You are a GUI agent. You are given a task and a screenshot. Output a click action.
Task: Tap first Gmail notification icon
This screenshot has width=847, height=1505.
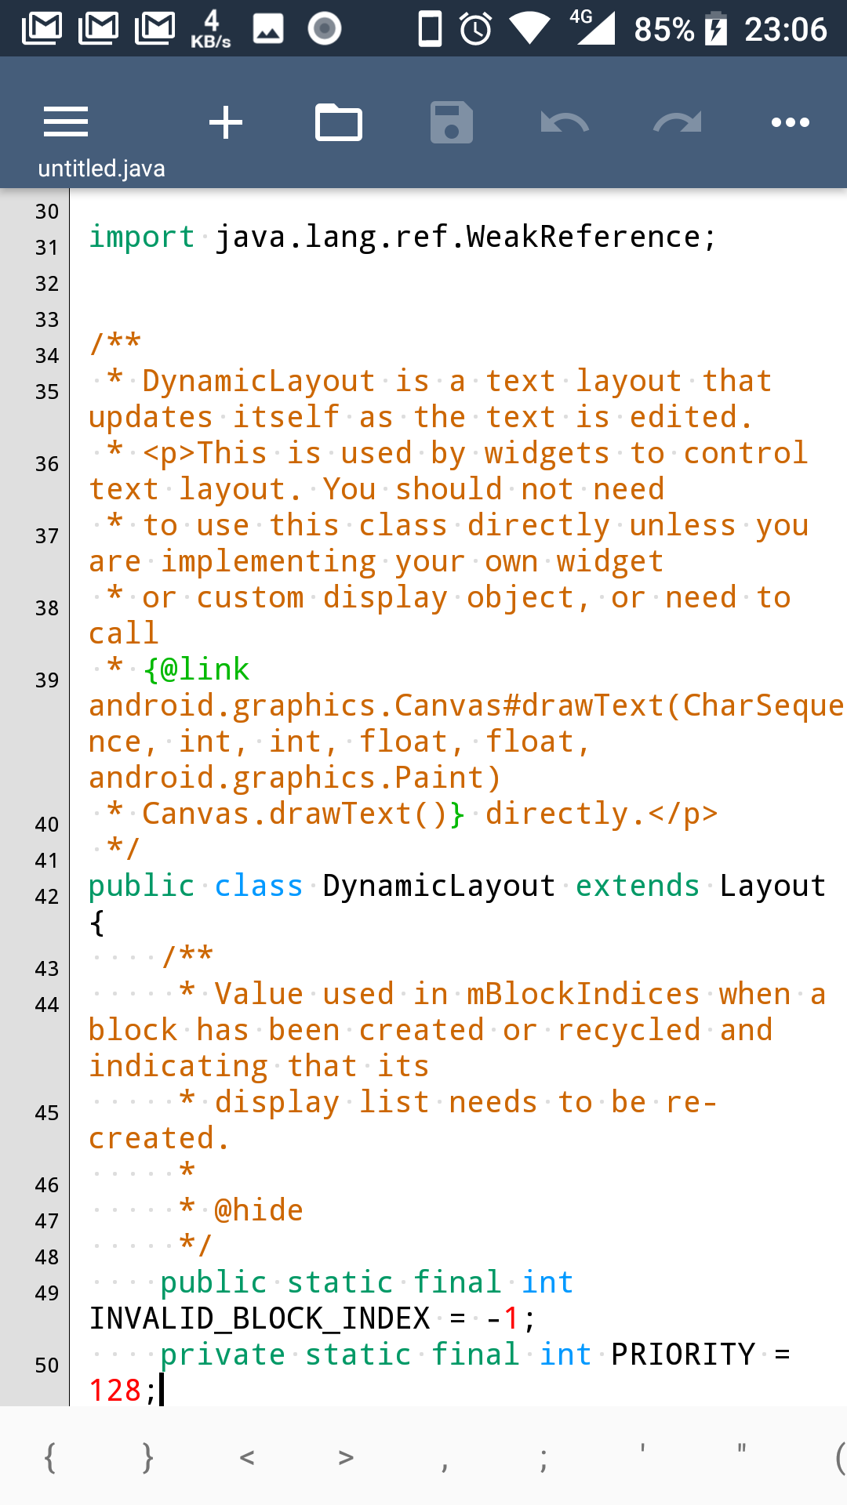[x=42, y=28]
